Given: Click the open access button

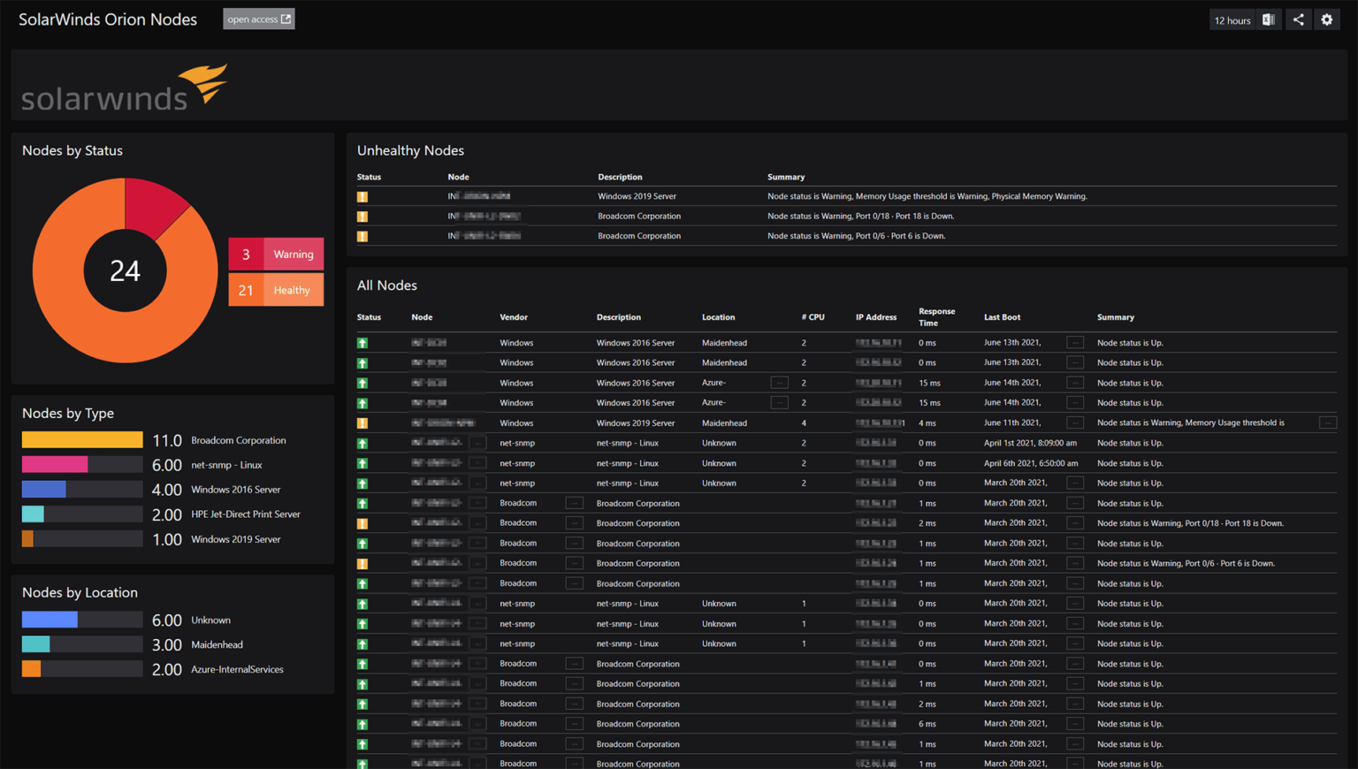Looking at the screenshot, I should (258, 19).
